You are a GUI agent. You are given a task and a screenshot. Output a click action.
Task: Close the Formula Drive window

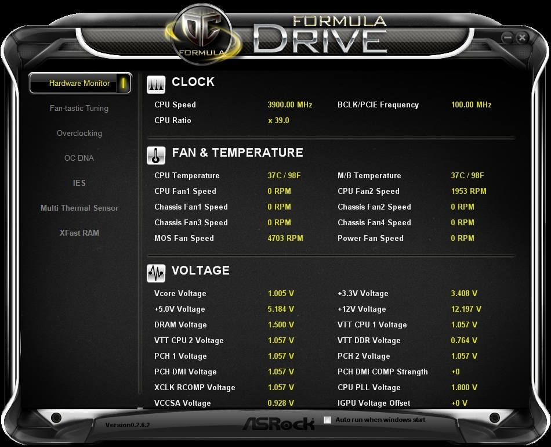tap(522, 37)
